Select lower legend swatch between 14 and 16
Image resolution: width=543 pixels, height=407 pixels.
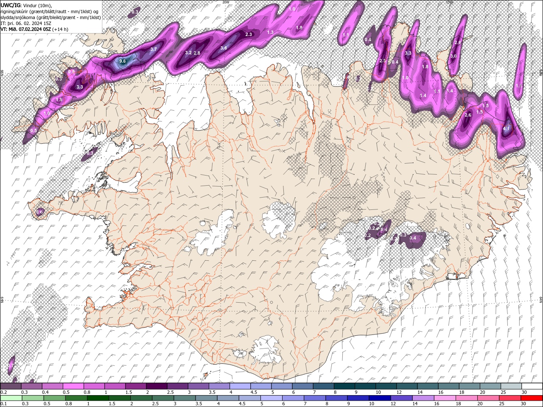(423, 398)
